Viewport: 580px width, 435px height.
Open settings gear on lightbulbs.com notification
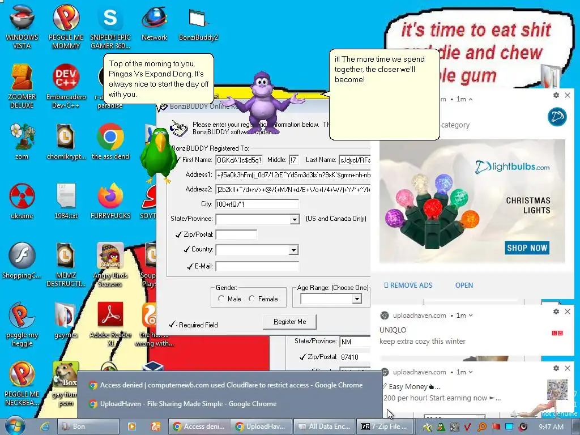tap(556, 95)
